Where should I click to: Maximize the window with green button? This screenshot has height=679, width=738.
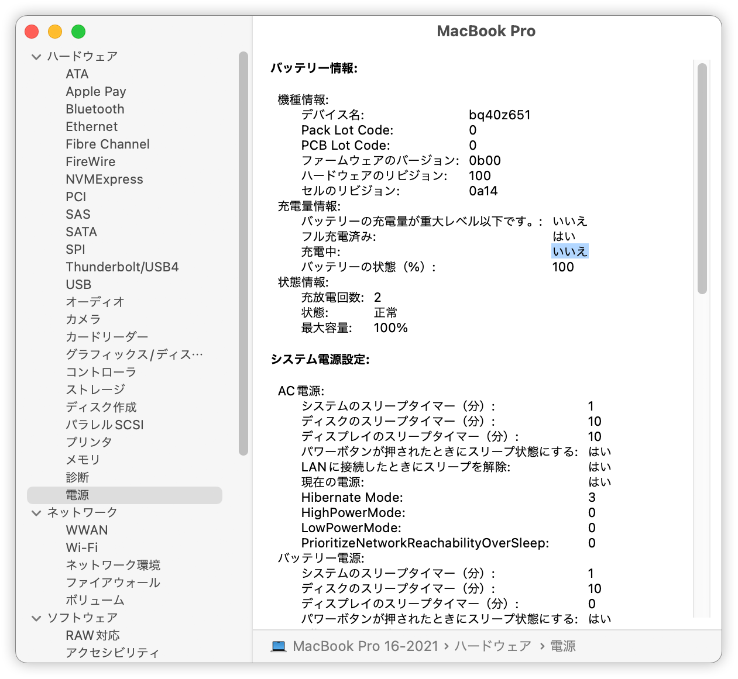78,32
